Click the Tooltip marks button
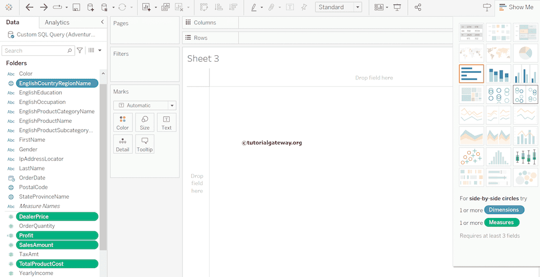Image resolution: width=540 pixels, height=277 pixels. (144, 144)
